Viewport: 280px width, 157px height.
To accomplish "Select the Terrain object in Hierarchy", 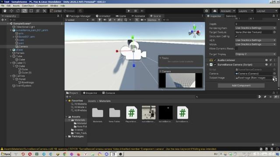I will 20,53.
